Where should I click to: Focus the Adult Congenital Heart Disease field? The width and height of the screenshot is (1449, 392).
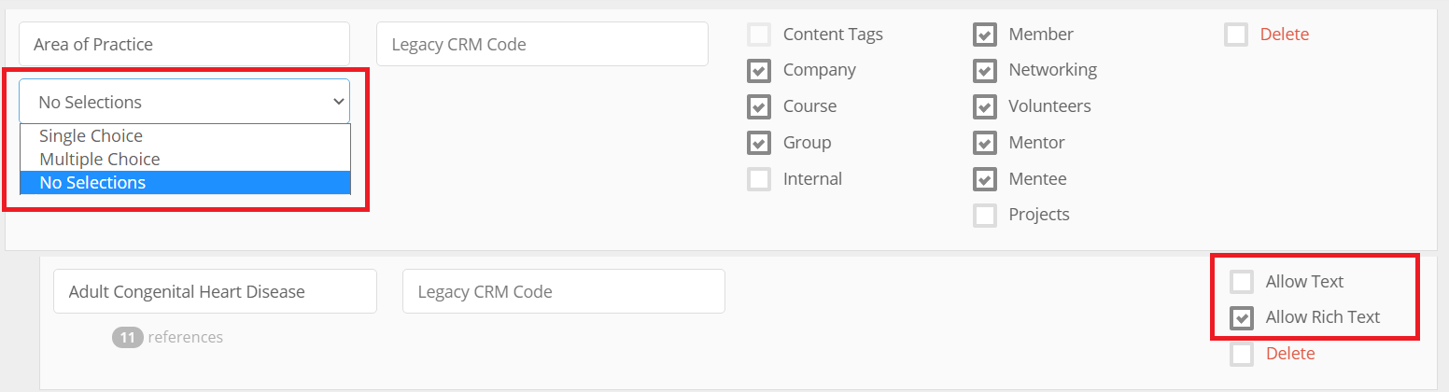coord(215,291)
